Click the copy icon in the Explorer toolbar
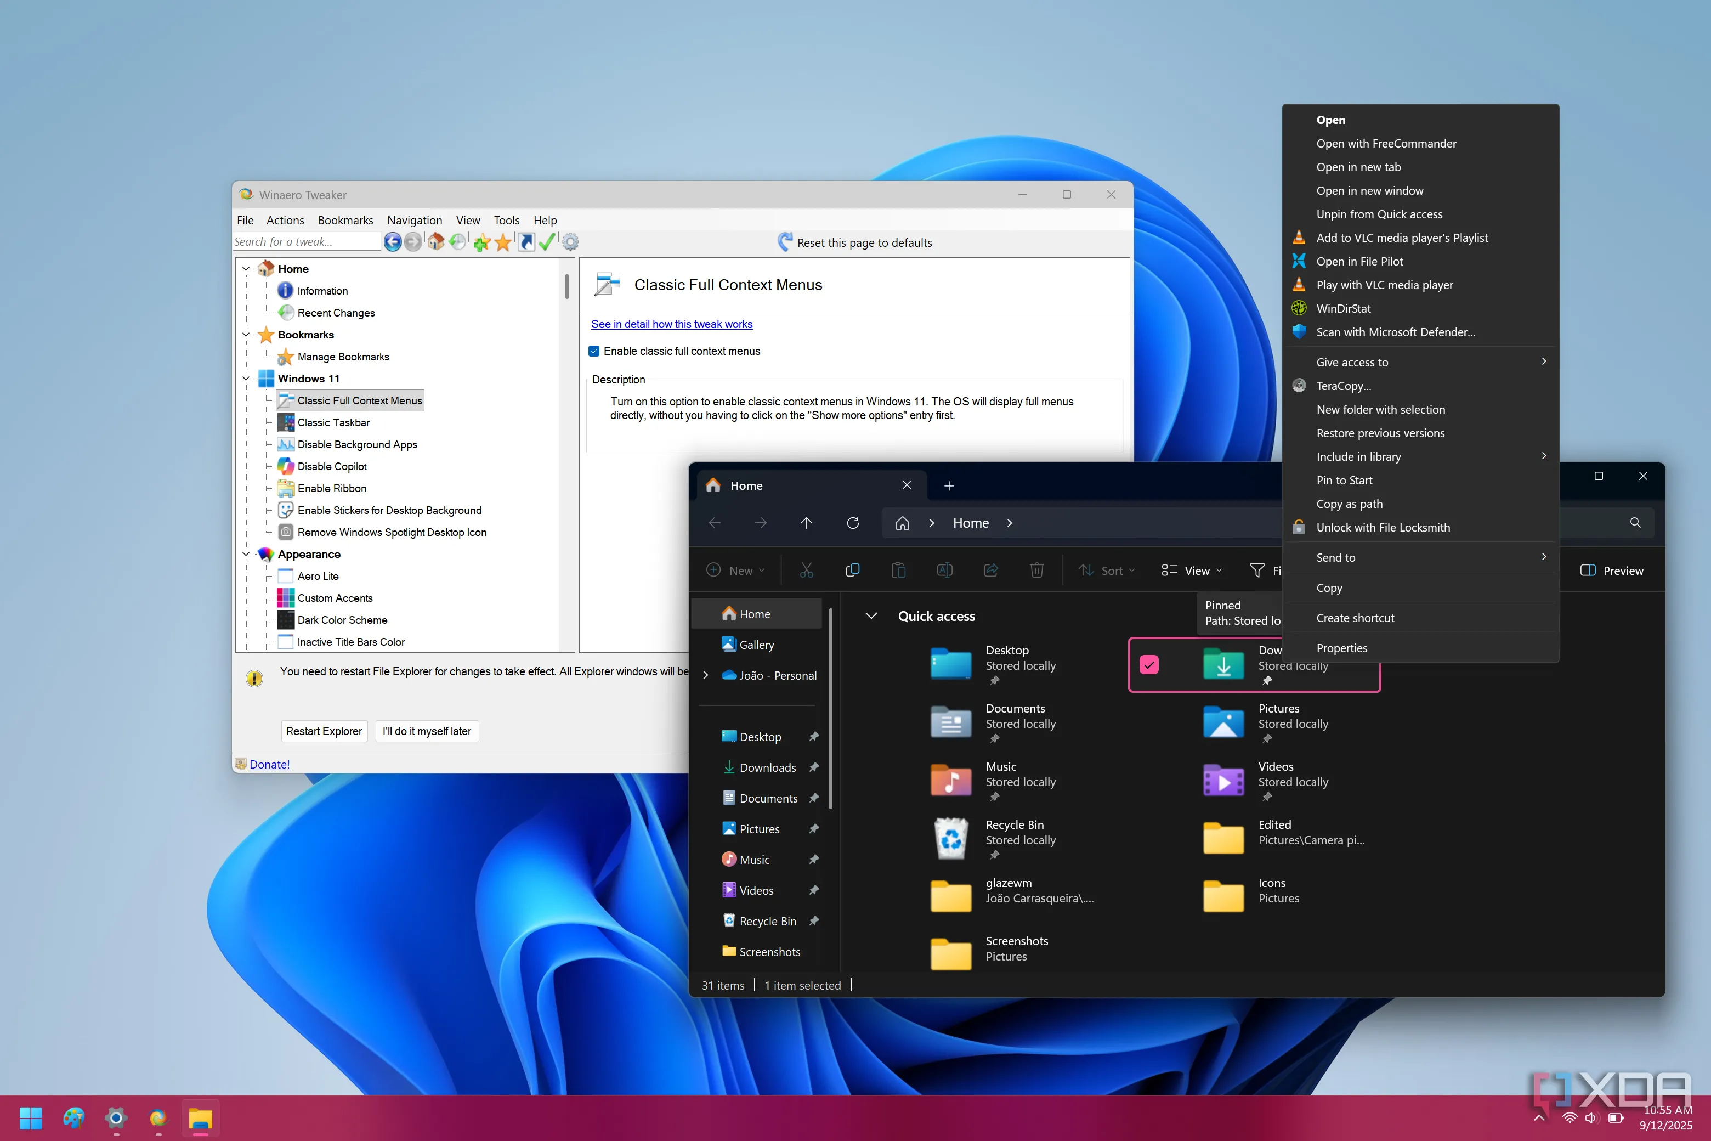Viewport: 1711px width, 1141px height. click(853, 570)
